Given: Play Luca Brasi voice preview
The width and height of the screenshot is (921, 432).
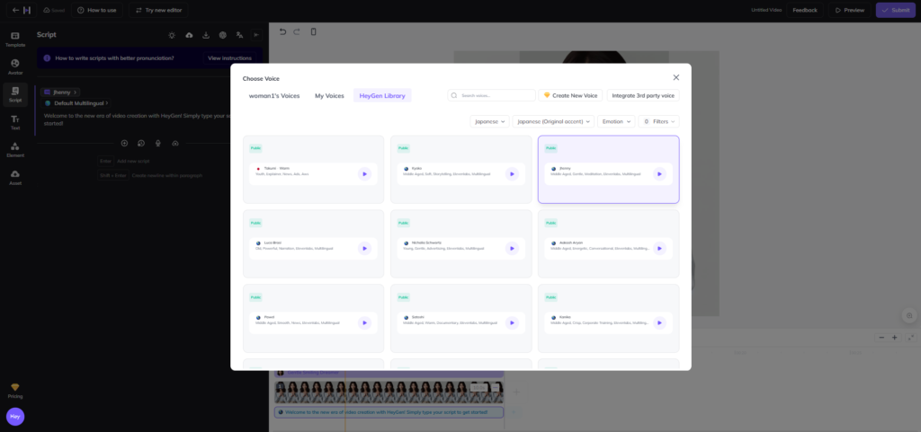Looking at the screenshot, I should point(365,249).
